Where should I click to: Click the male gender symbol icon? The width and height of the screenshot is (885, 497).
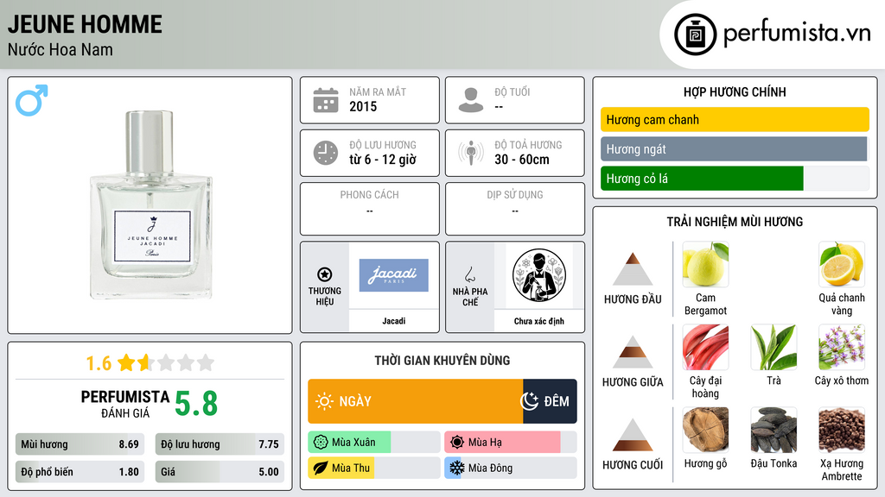pos(32,100)
